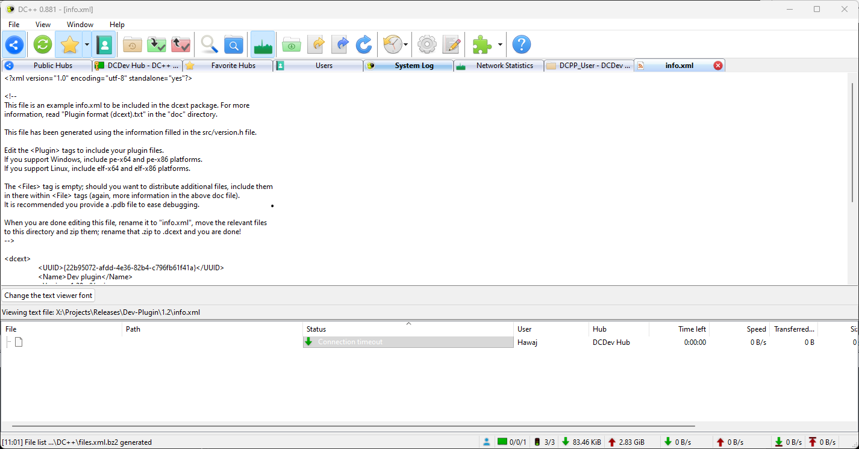Expand the Plugins puzzle dropdown arrow
This screenshot has height=449, width=859.
500,45
